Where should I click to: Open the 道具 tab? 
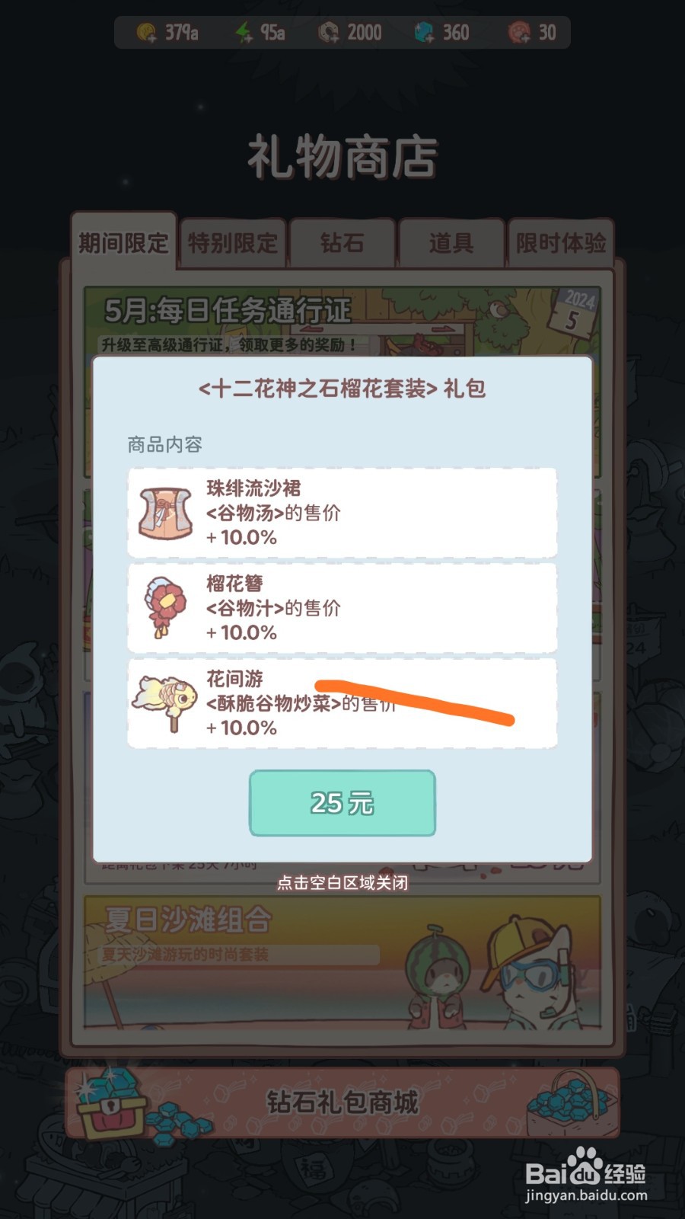pos(451,243)
